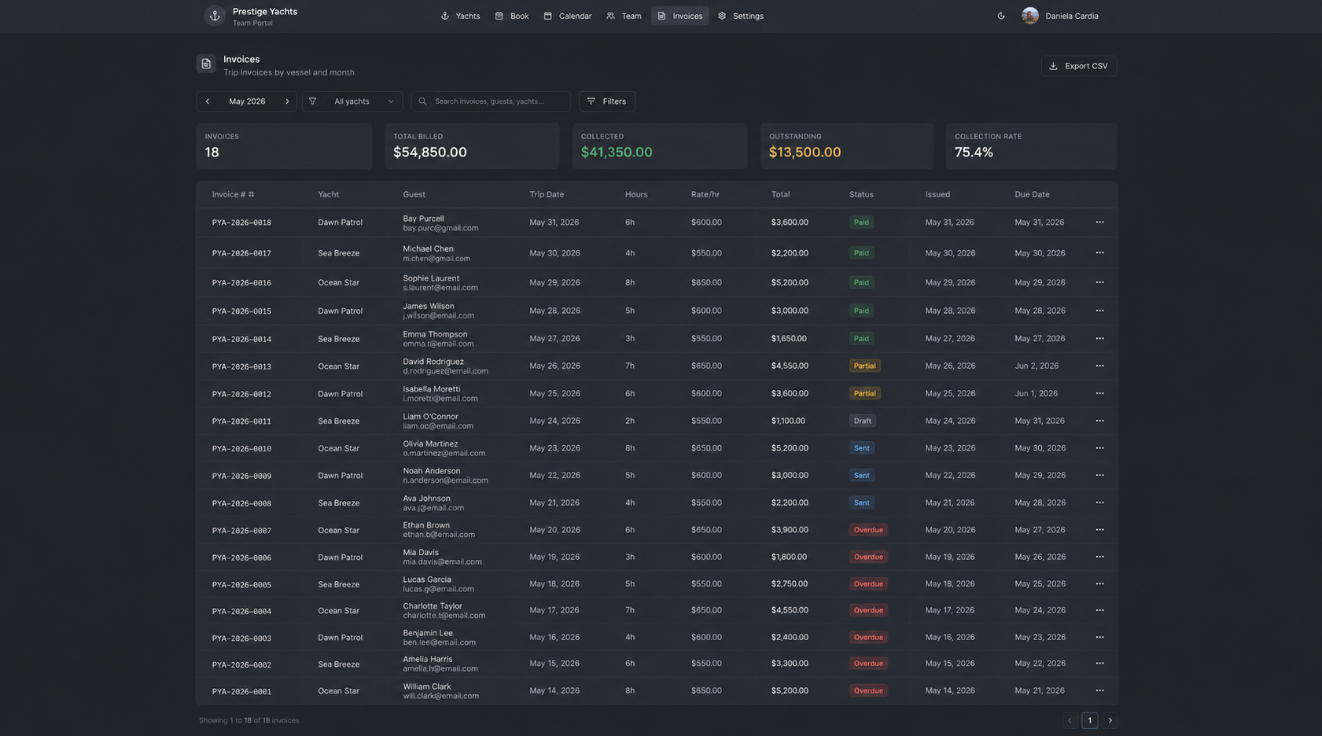Click the Collection Rate 75.4% card
The height and width of the screenshot is (736, 1322).
1032,146
